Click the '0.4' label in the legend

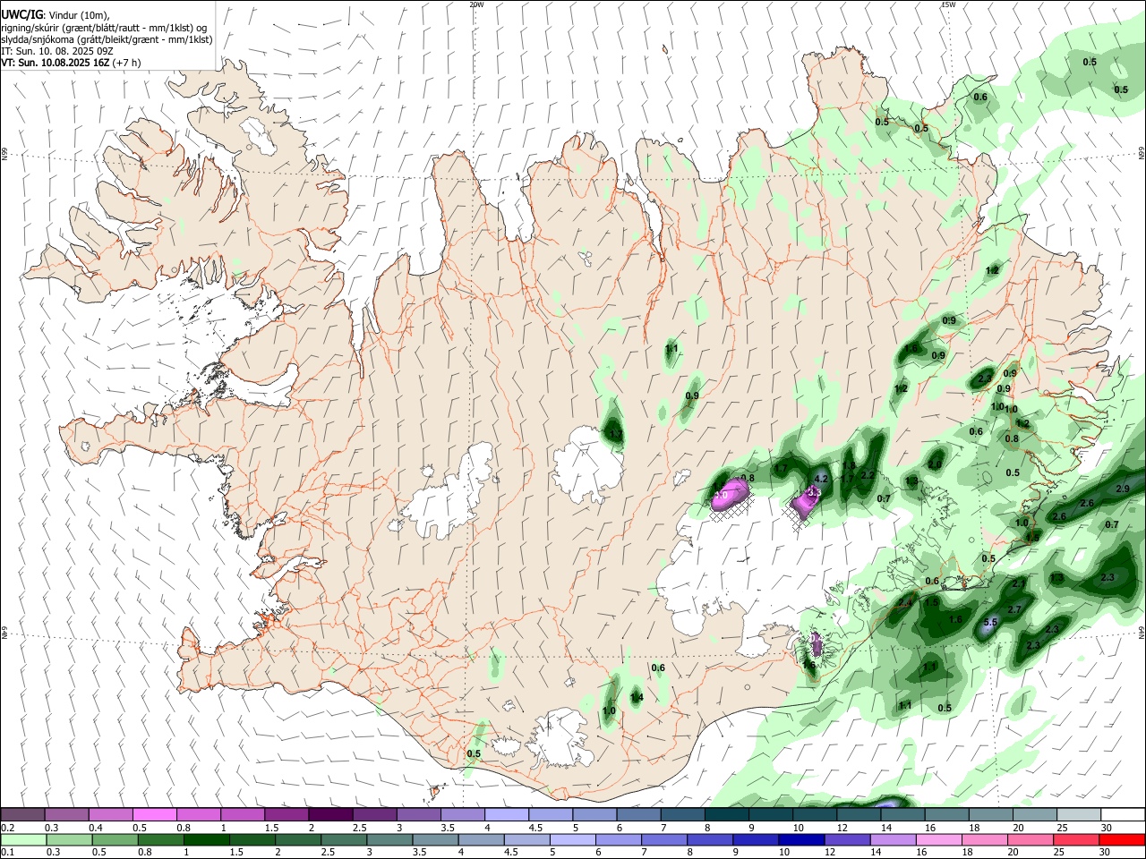tap(95, 828)
